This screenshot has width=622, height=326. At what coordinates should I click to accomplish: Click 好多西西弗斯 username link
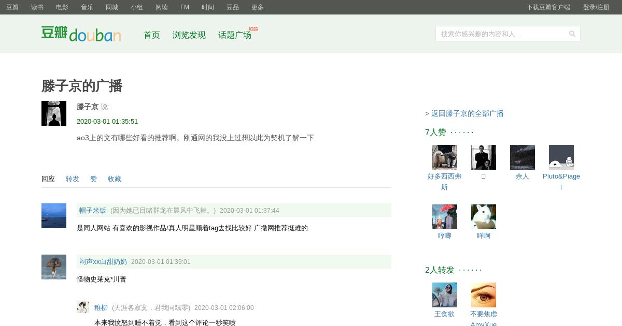(445, 182)
